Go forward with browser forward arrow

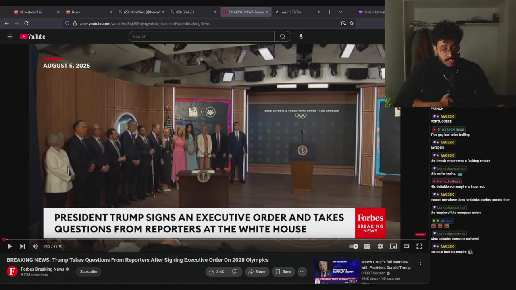[17, 23]
